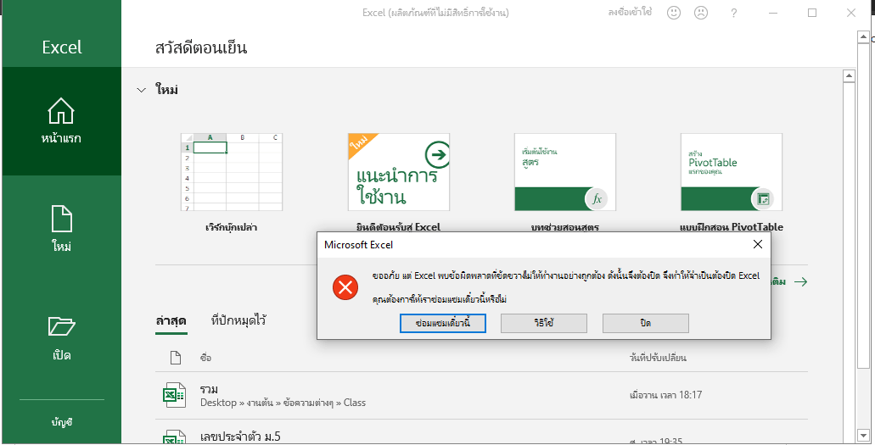
Task: Open the บัญชี account page
Action: (x=61, y=422)
